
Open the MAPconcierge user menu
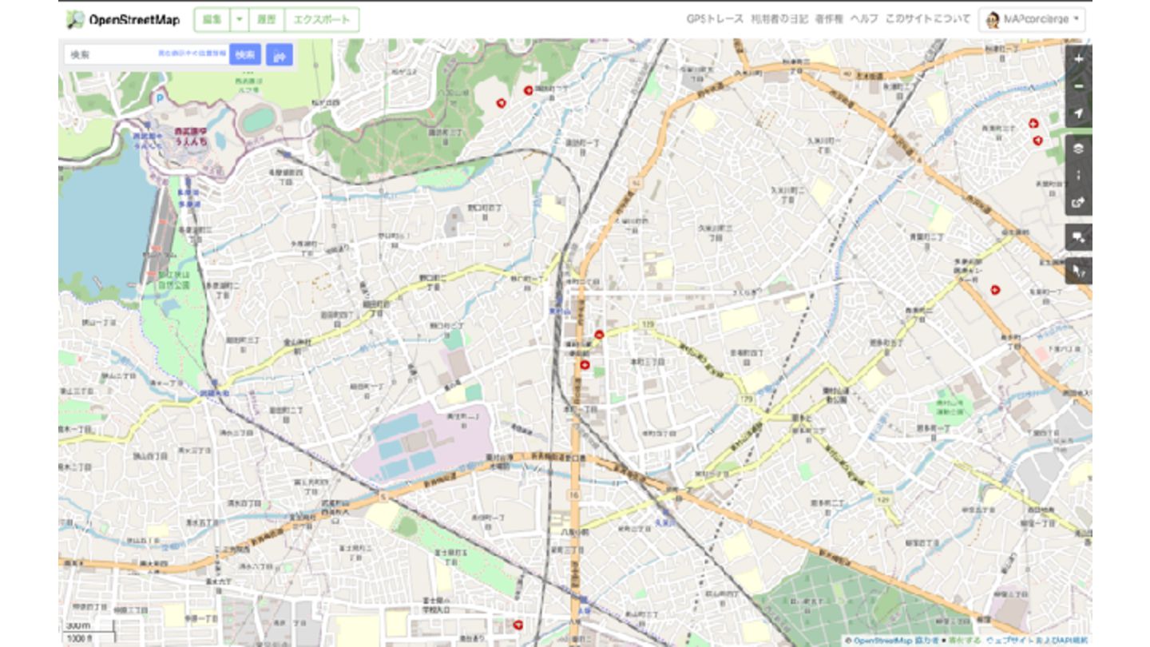(x=1032, y=19)
